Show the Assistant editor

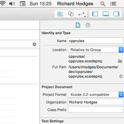[71, 14]
